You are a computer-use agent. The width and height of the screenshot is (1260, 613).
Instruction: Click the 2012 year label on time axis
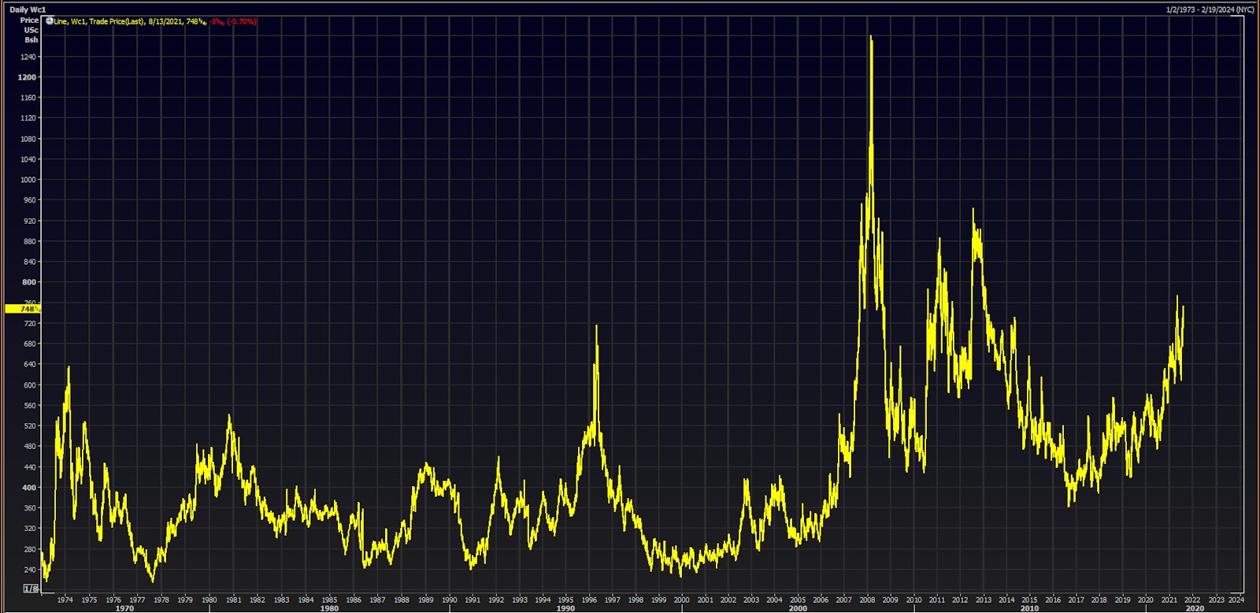click(x=960, y=600)
